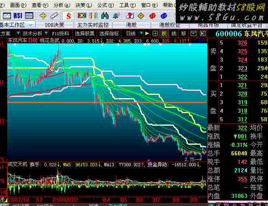Screen dimensions: 268x206
Task: Click the yellow four-way arrow icon
Action: click(43, 16)
